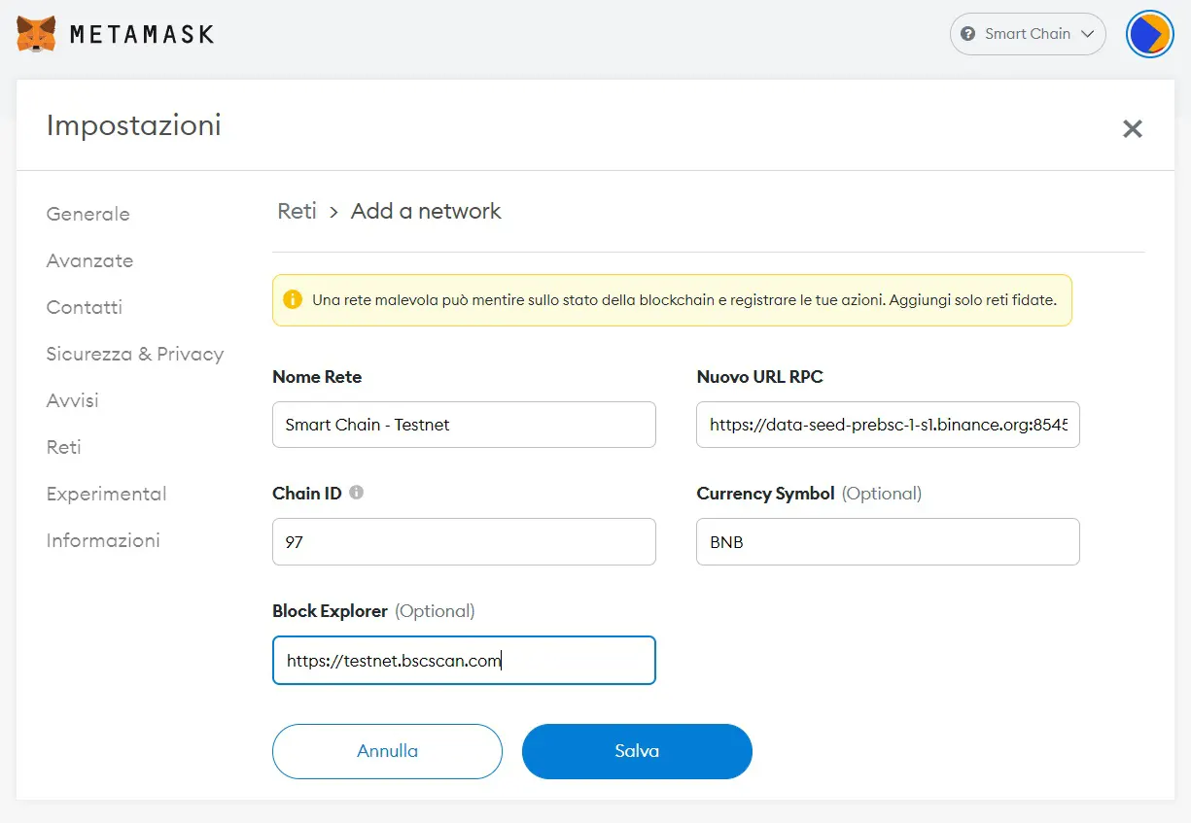
Task: Click the yellow warning icon in banner
Action: click(x=293, y=299)
